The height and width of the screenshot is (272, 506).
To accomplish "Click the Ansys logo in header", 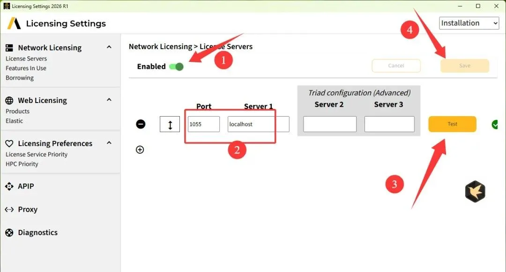I will pyautogui.click(x=14, y=23).
